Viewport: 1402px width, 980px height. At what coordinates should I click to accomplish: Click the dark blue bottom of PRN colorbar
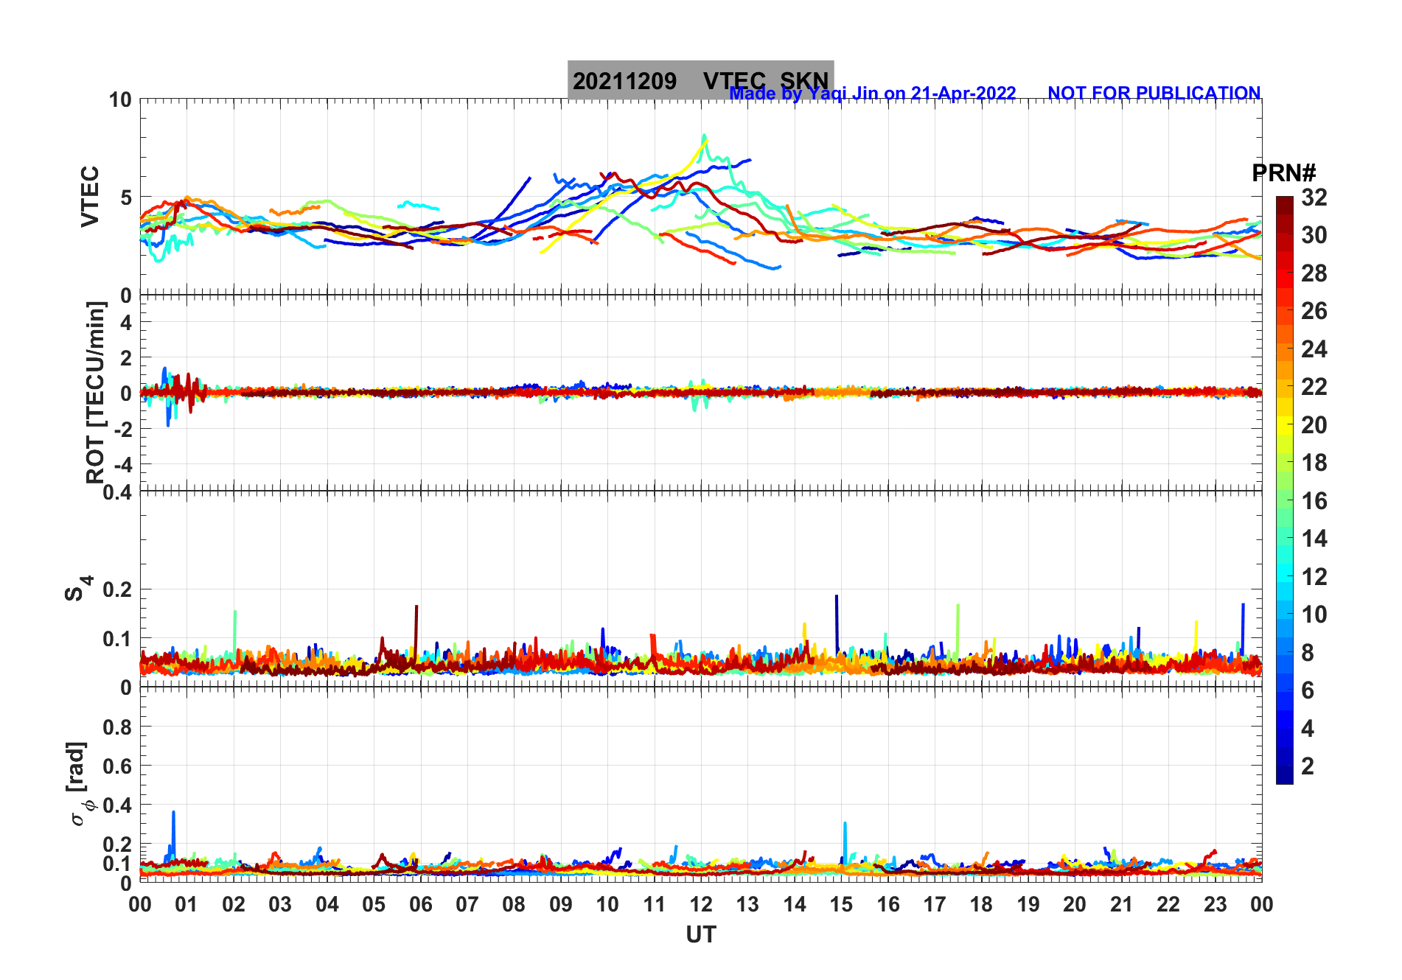click(x=1284, y=777)
